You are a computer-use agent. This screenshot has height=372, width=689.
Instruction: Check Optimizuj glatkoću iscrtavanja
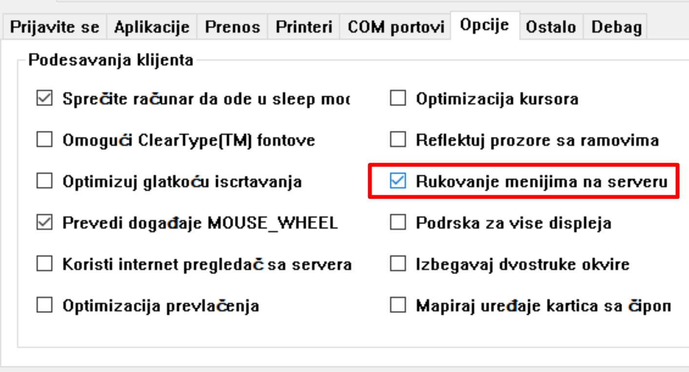pos(44,182)
